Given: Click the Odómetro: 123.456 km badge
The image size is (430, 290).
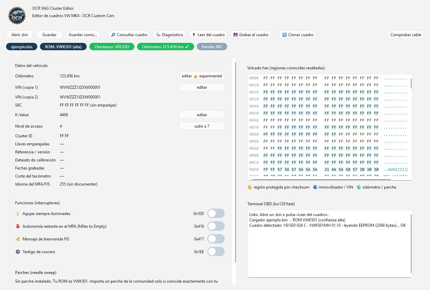Looking at the screenshot, I should (166, 47).
